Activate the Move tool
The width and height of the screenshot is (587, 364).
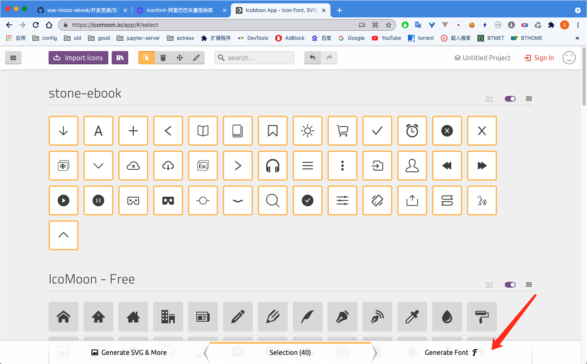pos(180,58)
